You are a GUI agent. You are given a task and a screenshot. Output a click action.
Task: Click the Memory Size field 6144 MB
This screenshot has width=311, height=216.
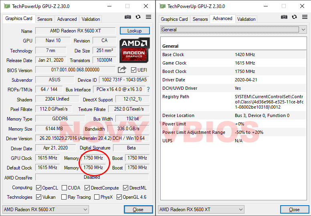point(54,129)
